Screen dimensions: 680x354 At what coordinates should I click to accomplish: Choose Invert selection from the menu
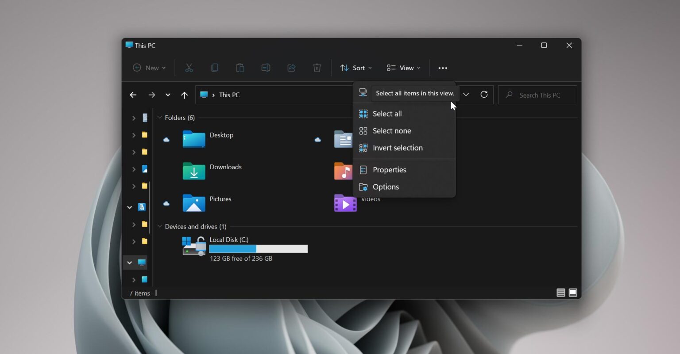pos(398,148)
